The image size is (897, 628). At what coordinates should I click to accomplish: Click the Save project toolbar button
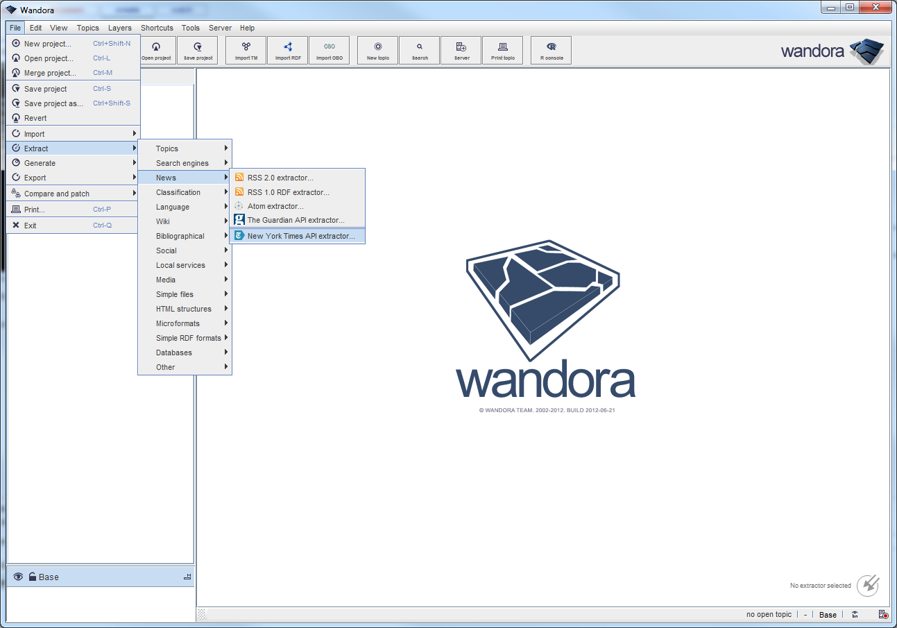(x=198, y=50)
